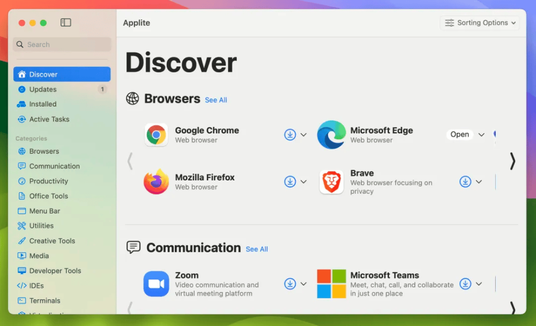Open Installed in the sidebar

[62, 104]
